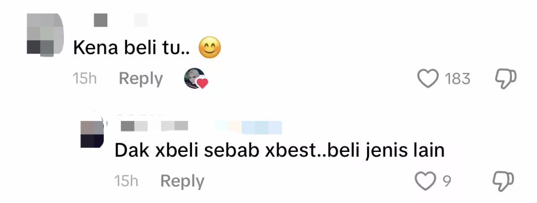Click the 15h timestamp under the nested reply

126,181
